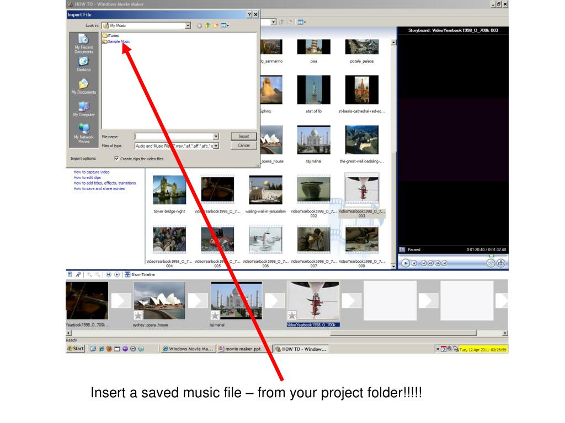The height and width of the screenshot is (423, 565).
Task: Click the help question mark in Import File dialog
Action: [x=249, y=14]
